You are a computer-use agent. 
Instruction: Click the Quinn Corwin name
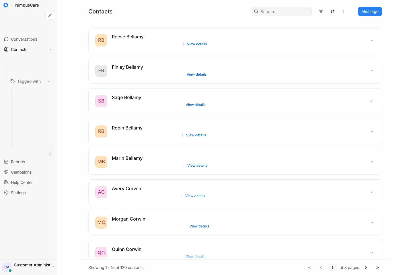pyautogui.click(x=126, y=249)
